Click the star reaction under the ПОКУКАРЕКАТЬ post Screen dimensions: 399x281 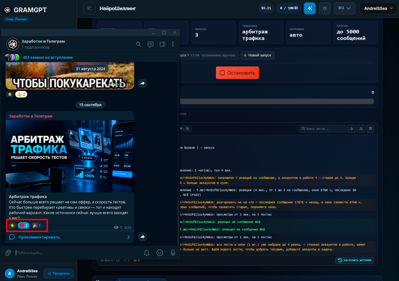click(x=10, y=94)
